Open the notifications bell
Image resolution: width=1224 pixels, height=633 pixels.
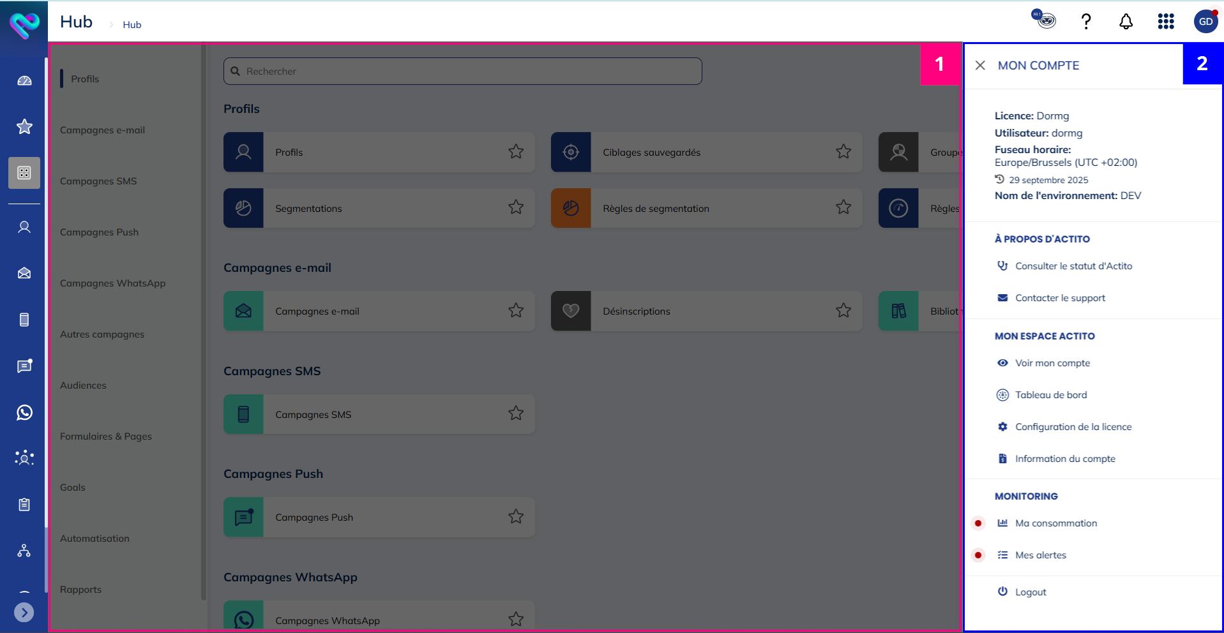point(1126,22)
